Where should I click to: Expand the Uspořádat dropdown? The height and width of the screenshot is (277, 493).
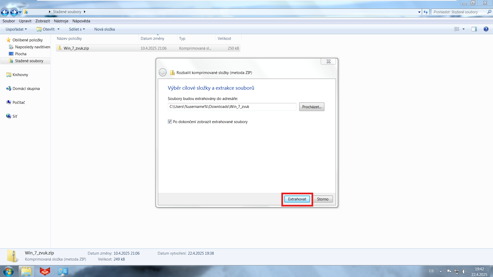point(16,29)
